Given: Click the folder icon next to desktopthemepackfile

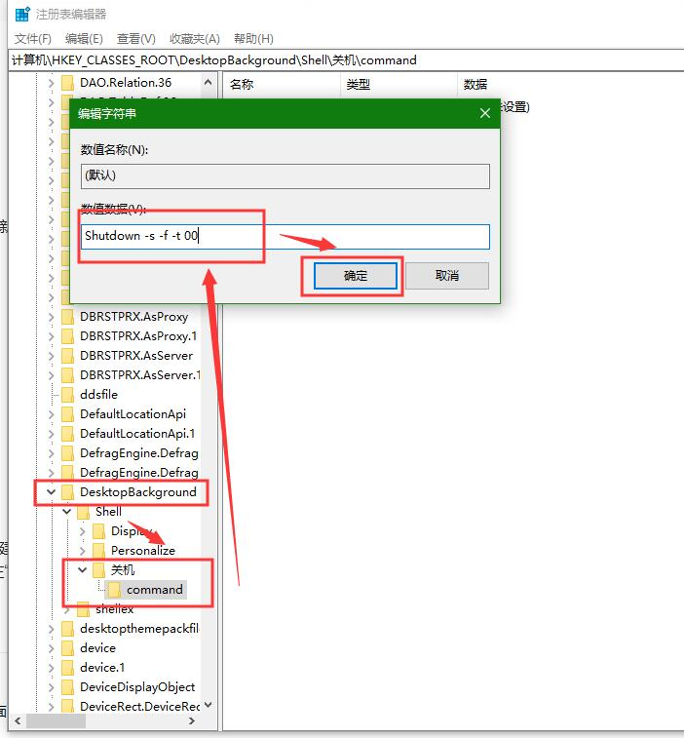Looking at the screenshot, I should [67, 629].
